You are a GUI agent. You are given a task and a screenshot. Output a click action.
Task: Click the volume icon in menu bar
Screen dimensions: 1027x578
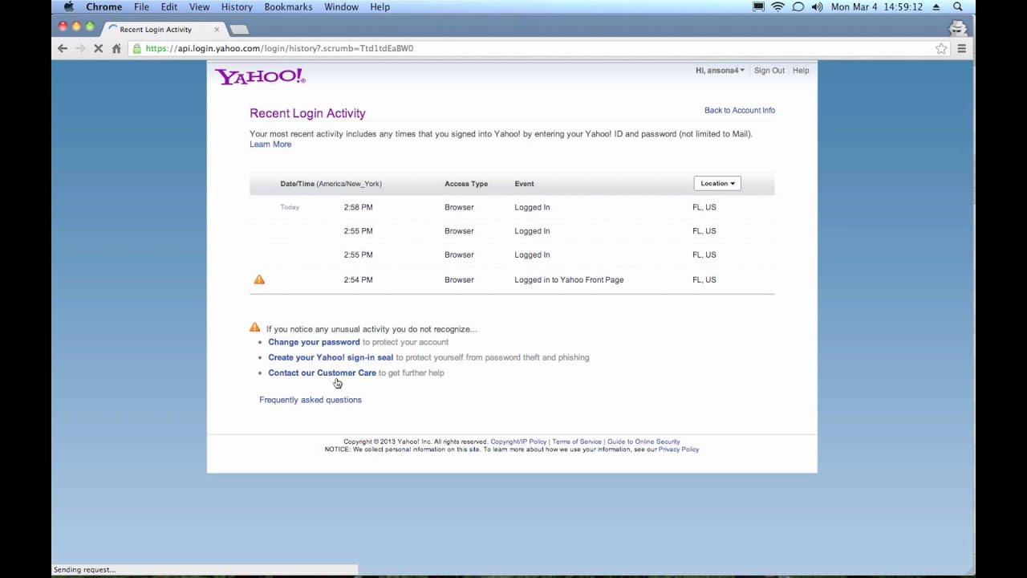817,7
